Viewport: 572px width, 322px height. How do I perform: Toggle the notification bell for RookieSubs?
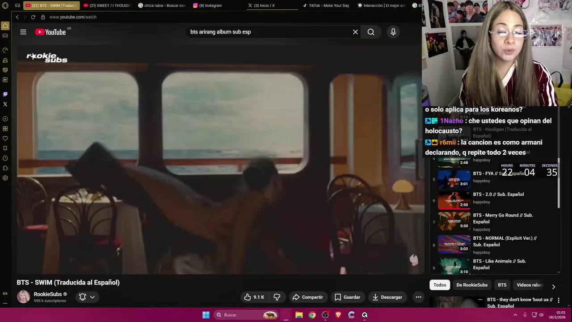click(83, 297)
